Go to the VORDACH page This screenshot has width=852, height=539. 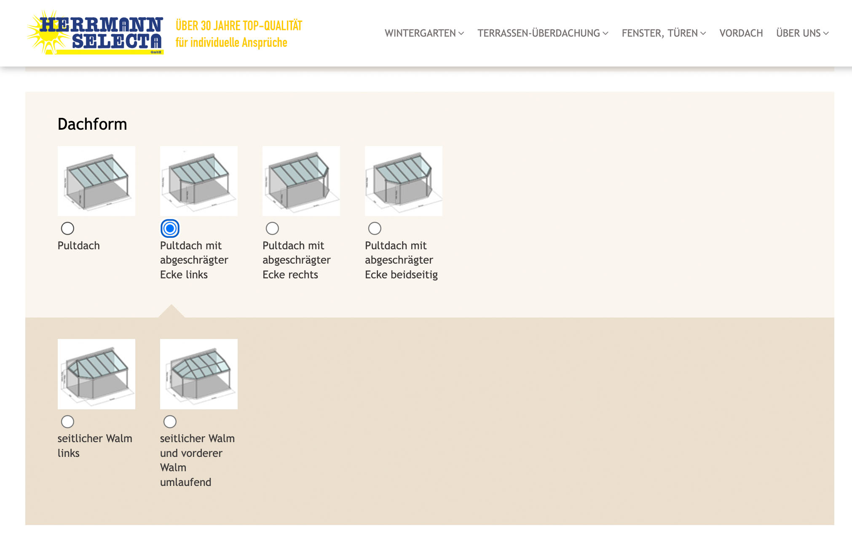point(741,33)
